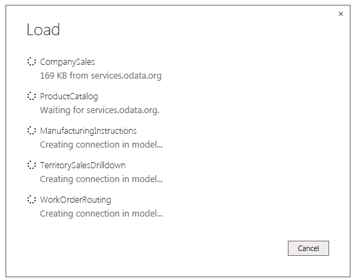This screenshot has width=356, height=280.
Task: Click the 169 KB from services.odata.org status
Action: click(x=101, y=76)
